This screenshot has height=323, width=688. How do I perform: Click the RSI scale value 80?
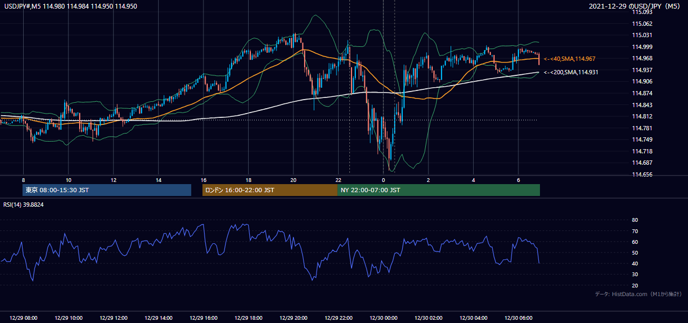tap(635, 220)
